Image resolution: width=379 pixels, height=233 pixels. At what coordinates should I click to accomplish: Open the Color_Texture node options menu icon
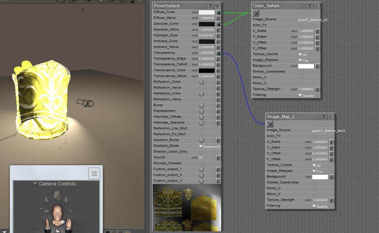(309, 6)
